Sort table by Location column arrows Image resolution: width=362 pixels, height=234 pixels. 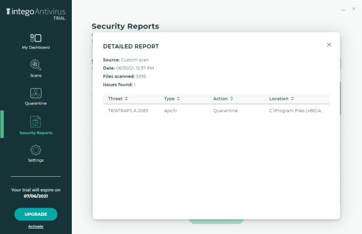click(x=293, y=99)
